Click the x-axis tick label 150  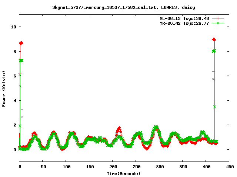click(x=90, y=167)
